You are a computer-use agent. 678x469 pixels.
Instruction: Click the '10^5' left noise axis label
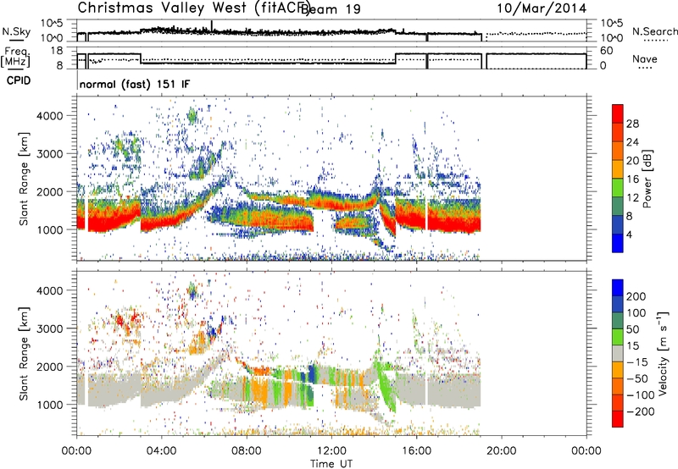pos(52,23)
